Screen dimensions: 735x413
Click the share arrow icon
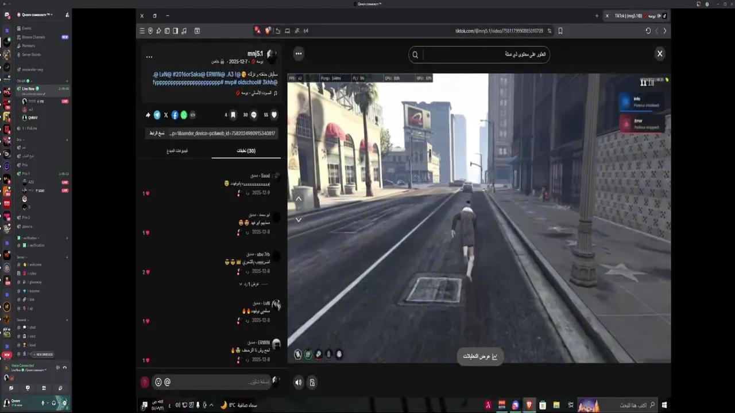(148, 115)
